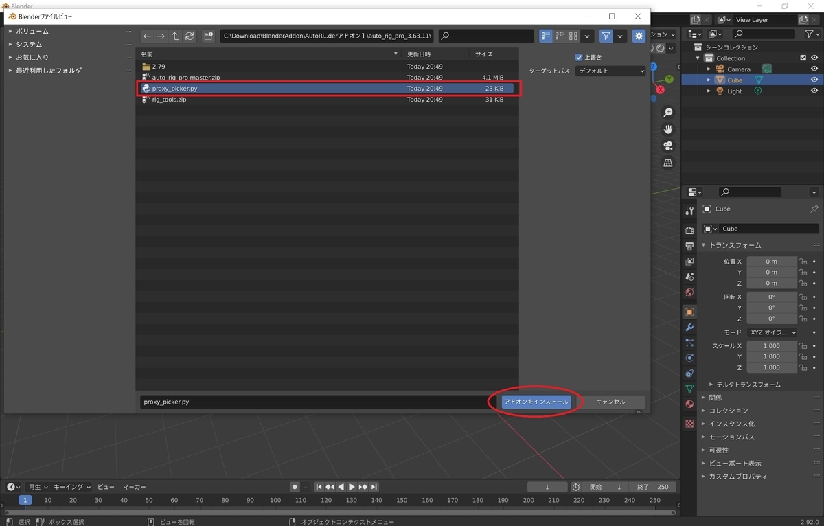The height and width of the screenshot is (526, 824).
Task: Switch to thumbnail display mode
Action: tap(574, 36)
